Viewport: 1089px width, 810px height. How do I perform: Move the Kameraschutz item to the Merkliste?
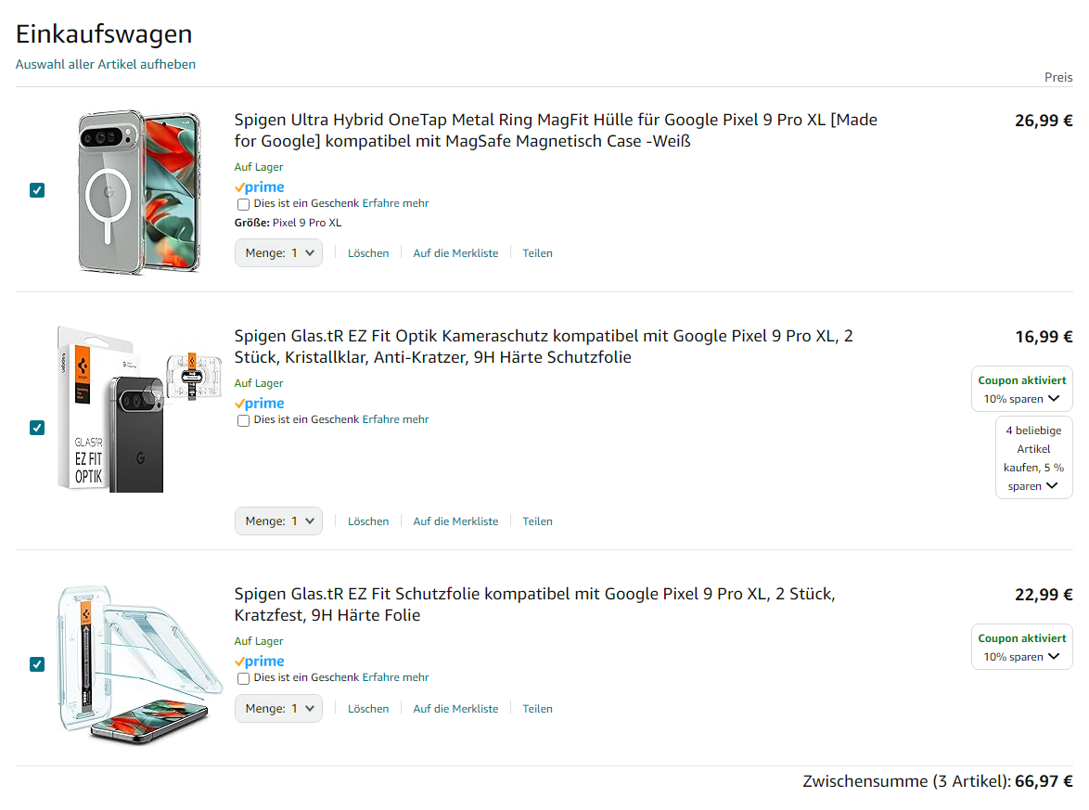tap(455, 521)
